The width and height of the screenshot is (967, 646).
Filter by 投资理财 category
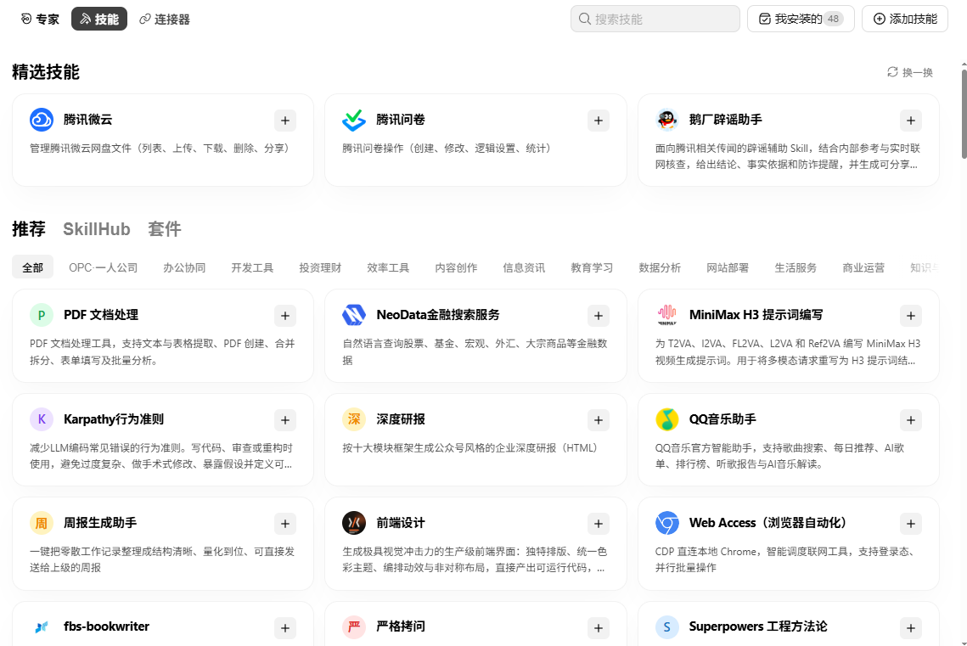point(320,267)
